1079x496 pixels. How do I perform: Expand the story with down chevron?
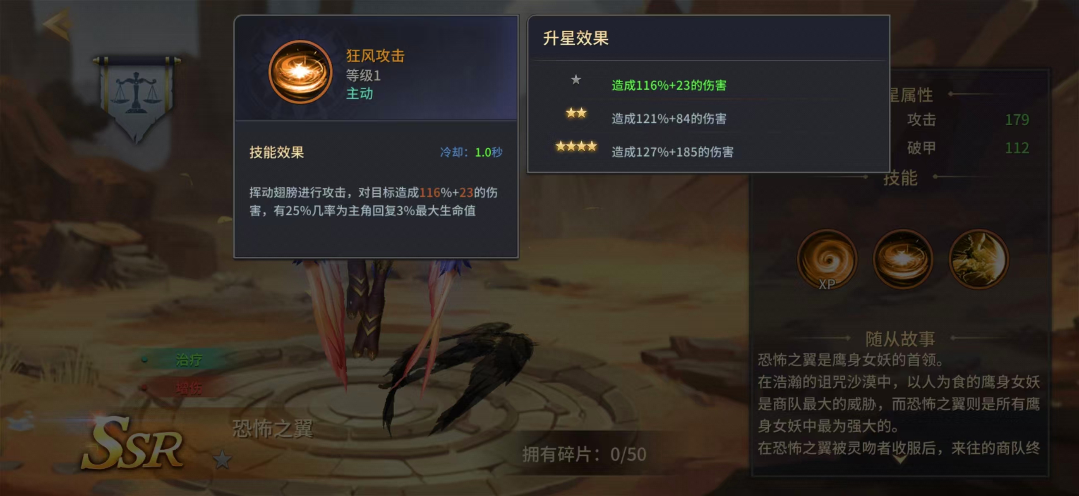pyautogui.click(x=900, y=460)
